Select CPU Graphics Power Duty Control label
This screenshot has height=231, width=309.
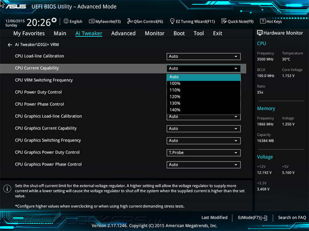tap(47, 152)
